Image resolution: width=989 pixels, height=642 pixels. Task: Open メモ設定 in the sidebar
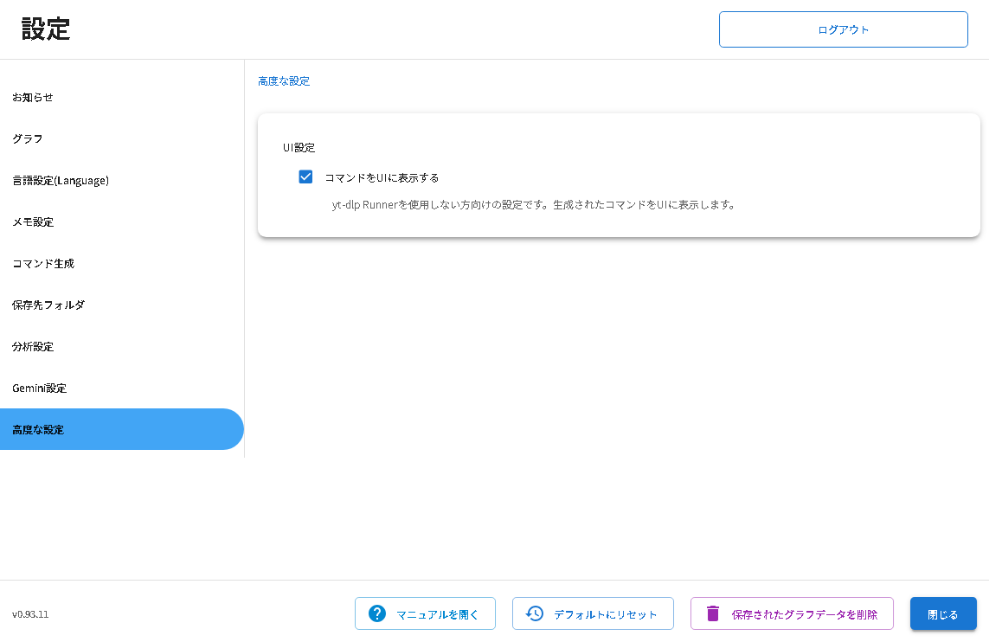[x=122, y=222]
